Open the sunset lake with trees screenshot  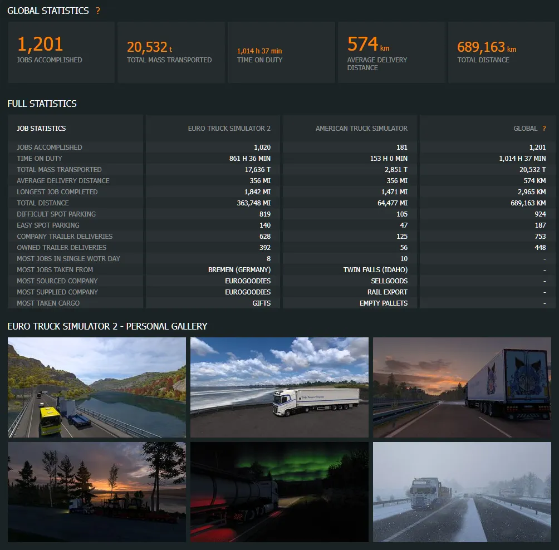tap(97, 492)
